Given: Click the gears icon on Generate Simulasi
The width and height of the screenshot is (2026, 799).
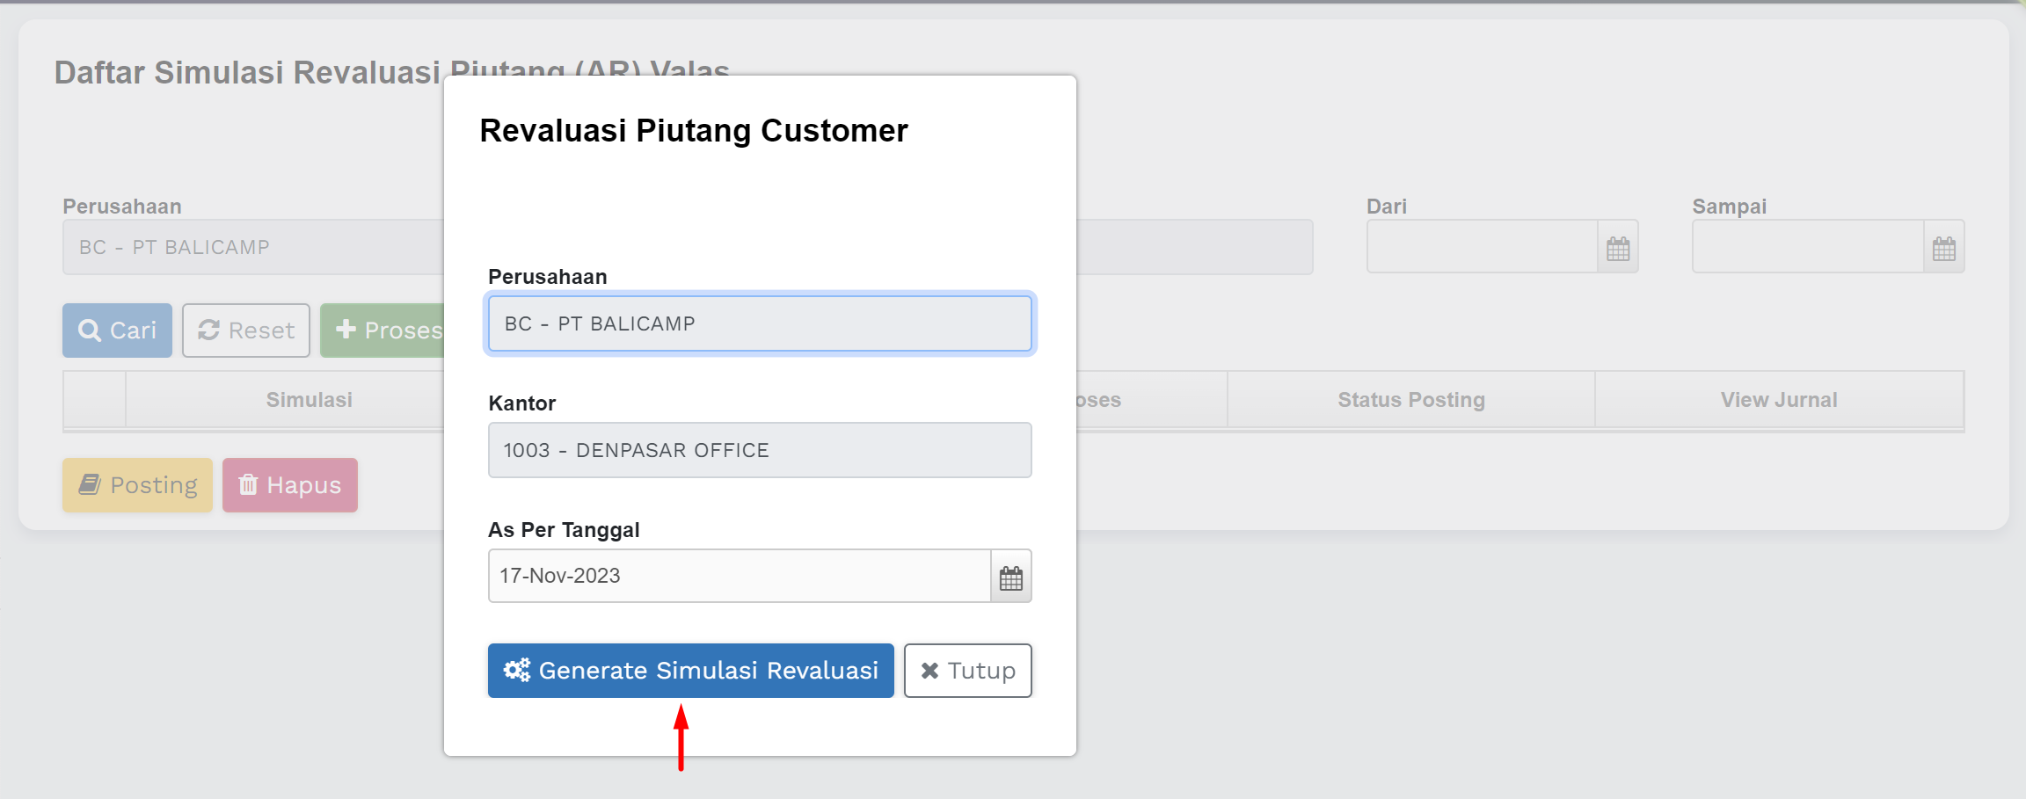Looking at the screenshot, I should coord(517,671).
